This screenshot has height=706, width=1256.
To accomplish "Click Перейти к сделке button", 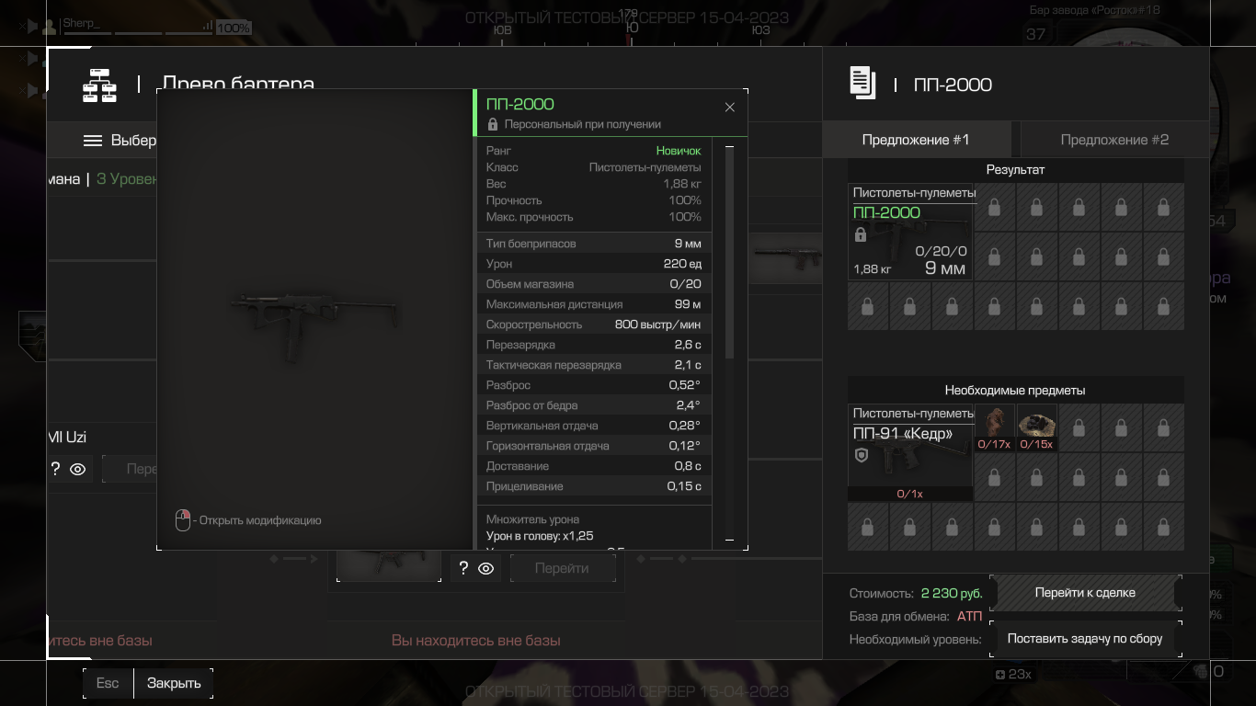I will click(1085, 593).
